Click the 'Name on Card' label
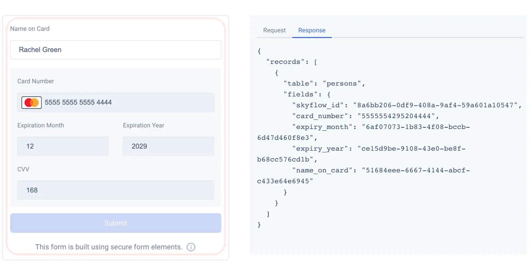This screenshot has width=531, height=275. coord(30,29)
